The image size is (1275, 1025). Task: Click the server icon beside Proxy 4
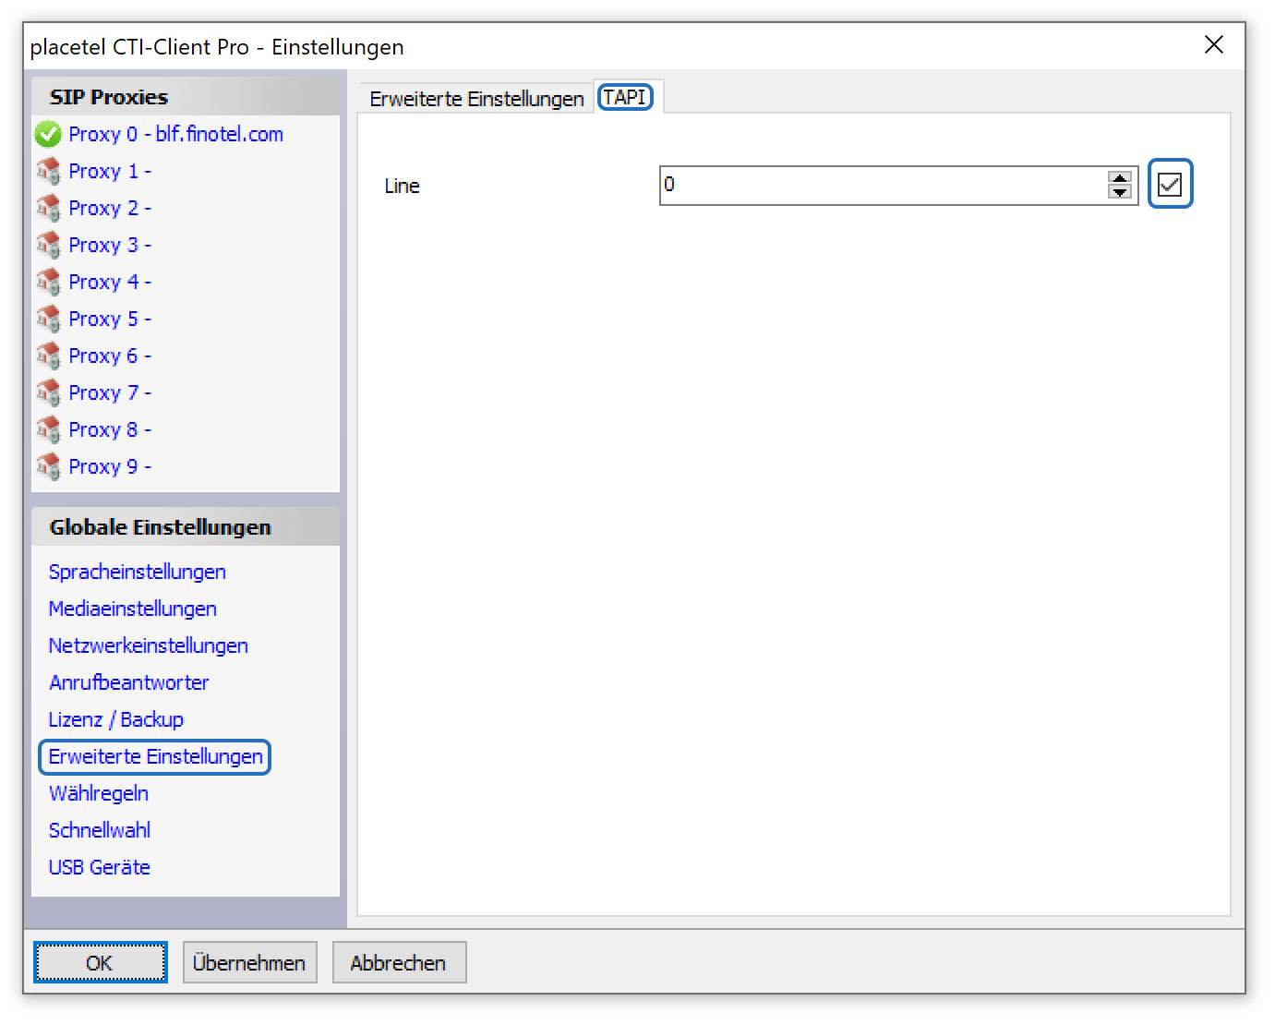(48, 283)
